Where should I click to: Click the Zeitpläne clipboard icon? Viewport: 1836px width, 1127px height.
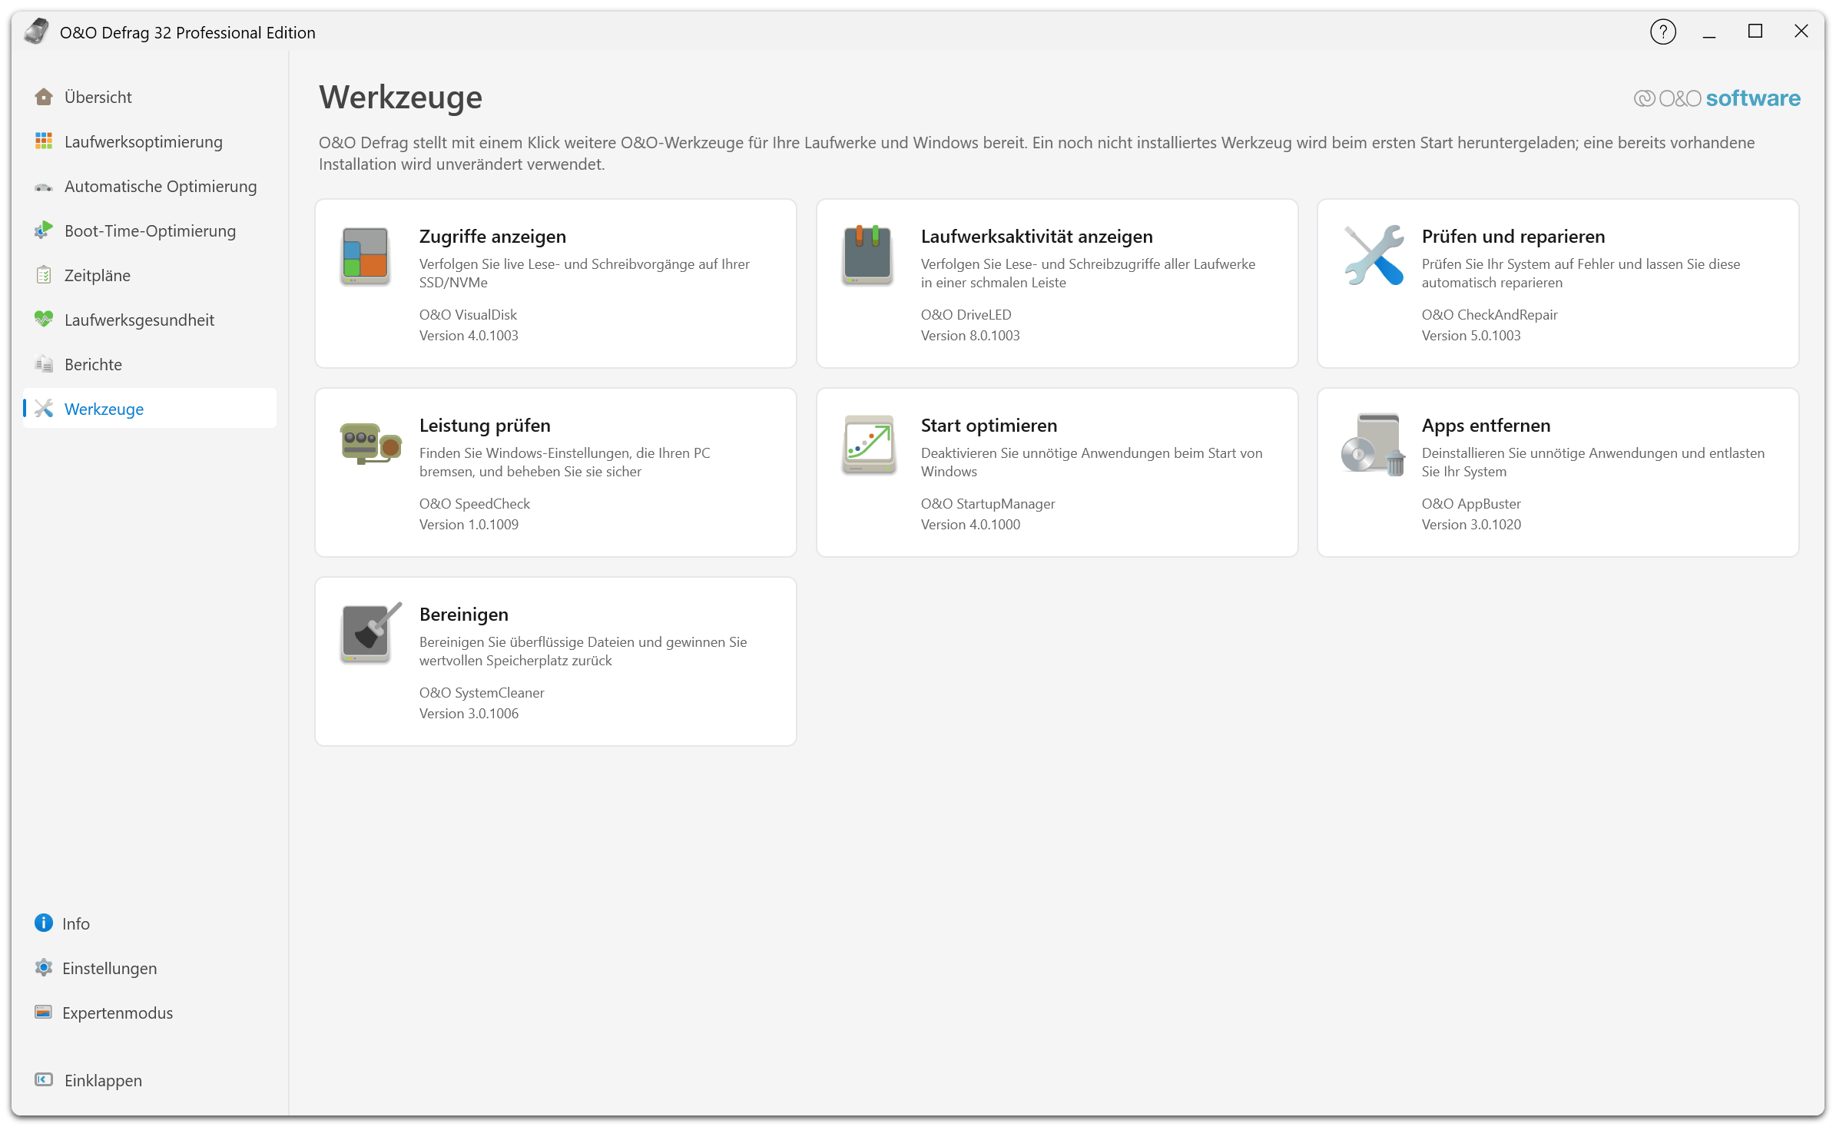tap(44, 275)
